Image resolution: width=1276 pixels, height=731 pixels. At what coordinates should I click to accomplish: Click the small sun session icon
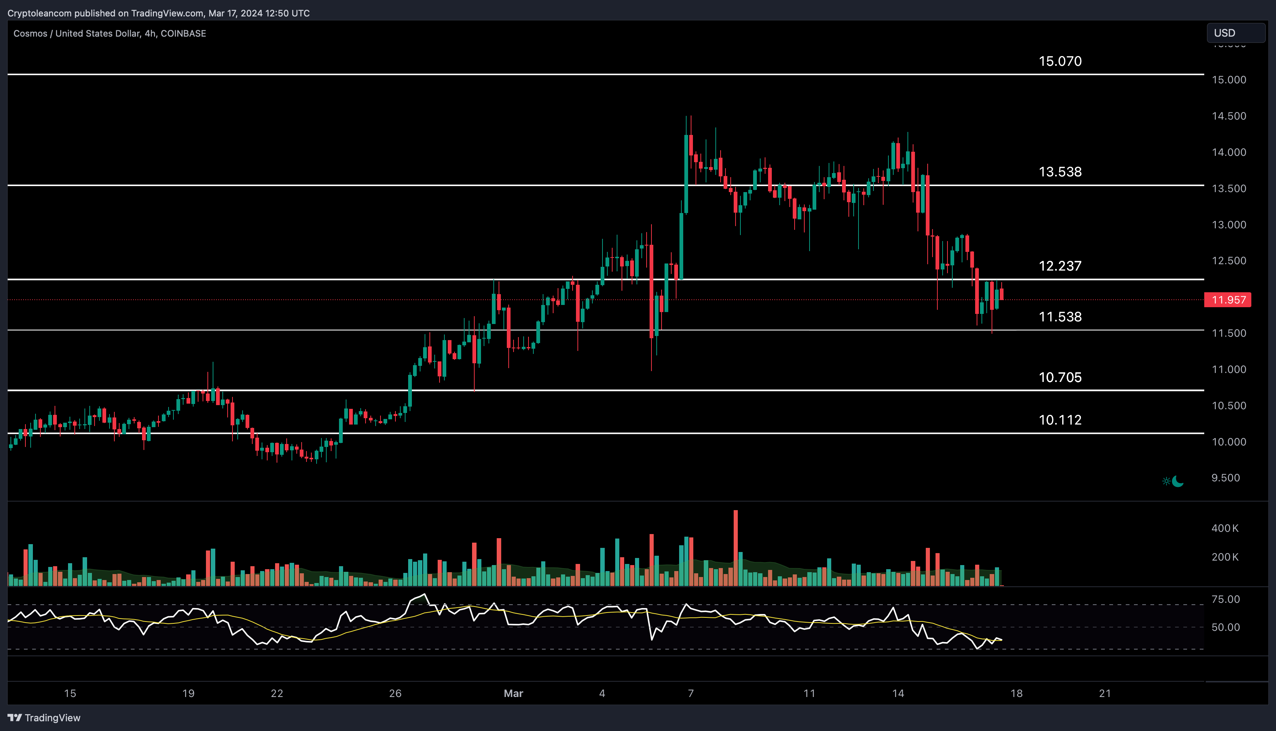(1166, 481)
